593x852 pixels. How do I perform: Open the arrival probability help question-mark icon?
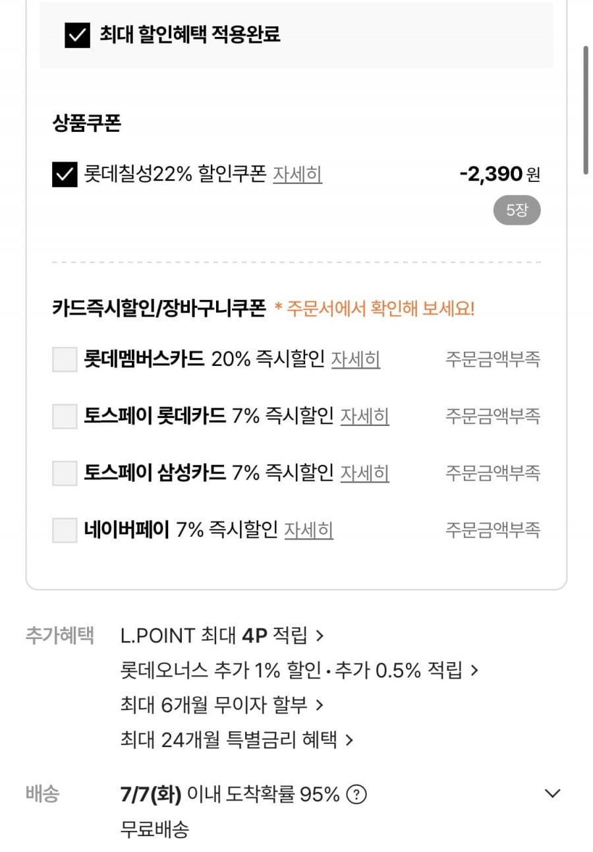tap(356, 795)
